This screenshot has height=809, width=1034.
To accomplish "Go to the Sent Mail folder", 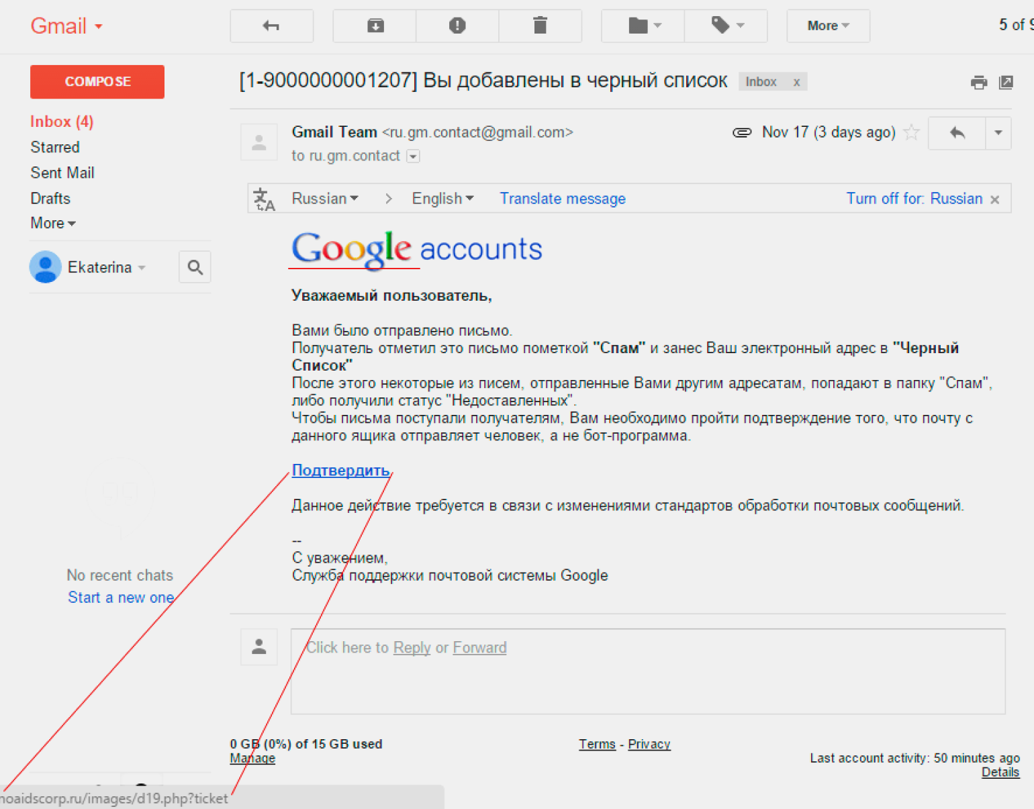I will [62, 173].
